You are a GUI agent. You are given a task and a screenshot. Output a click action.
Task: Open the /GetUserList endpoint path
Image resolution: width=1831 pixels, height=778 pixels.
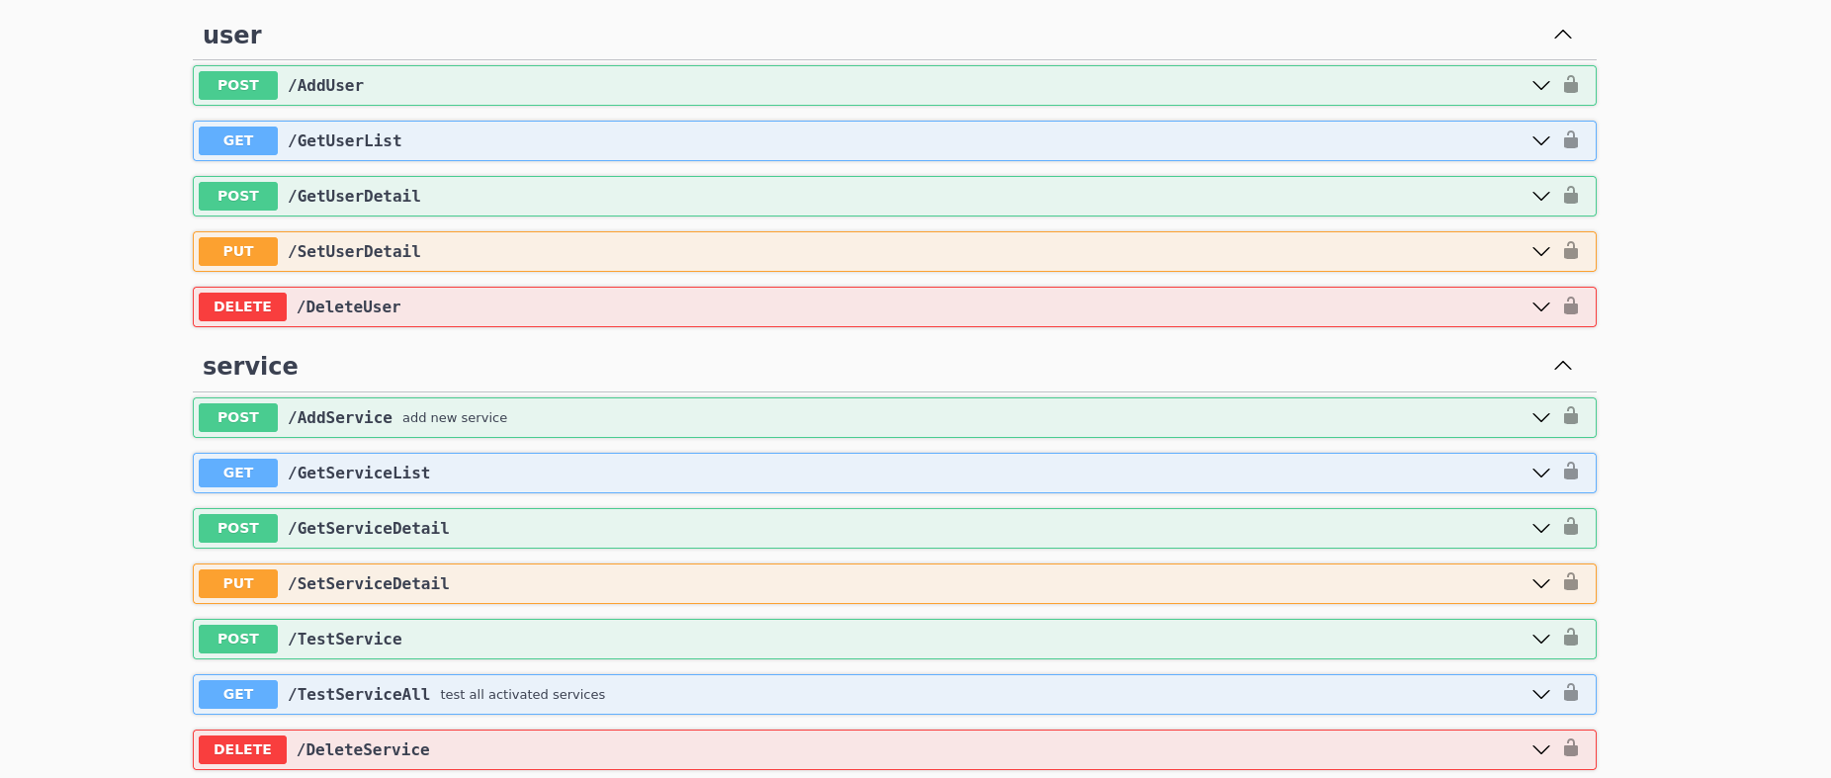345,141
